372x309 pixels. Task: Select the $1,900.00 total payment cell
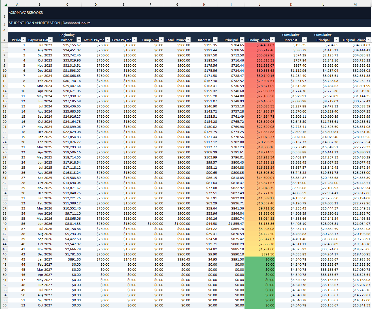(x=177, y=224)
